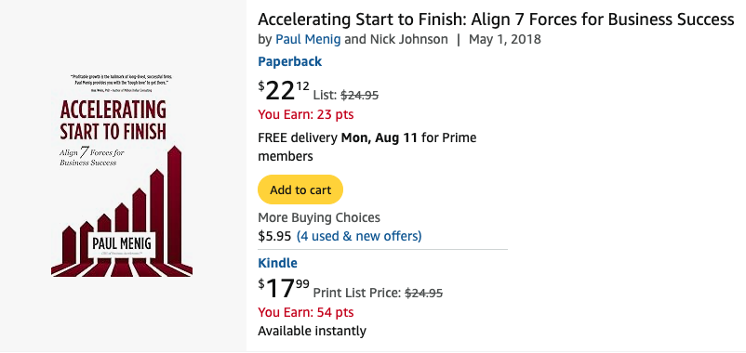Image resolution: width=746 pixels, height=353 pixels.
Task: Select the Paperback format link
Action: pos(289,61)
